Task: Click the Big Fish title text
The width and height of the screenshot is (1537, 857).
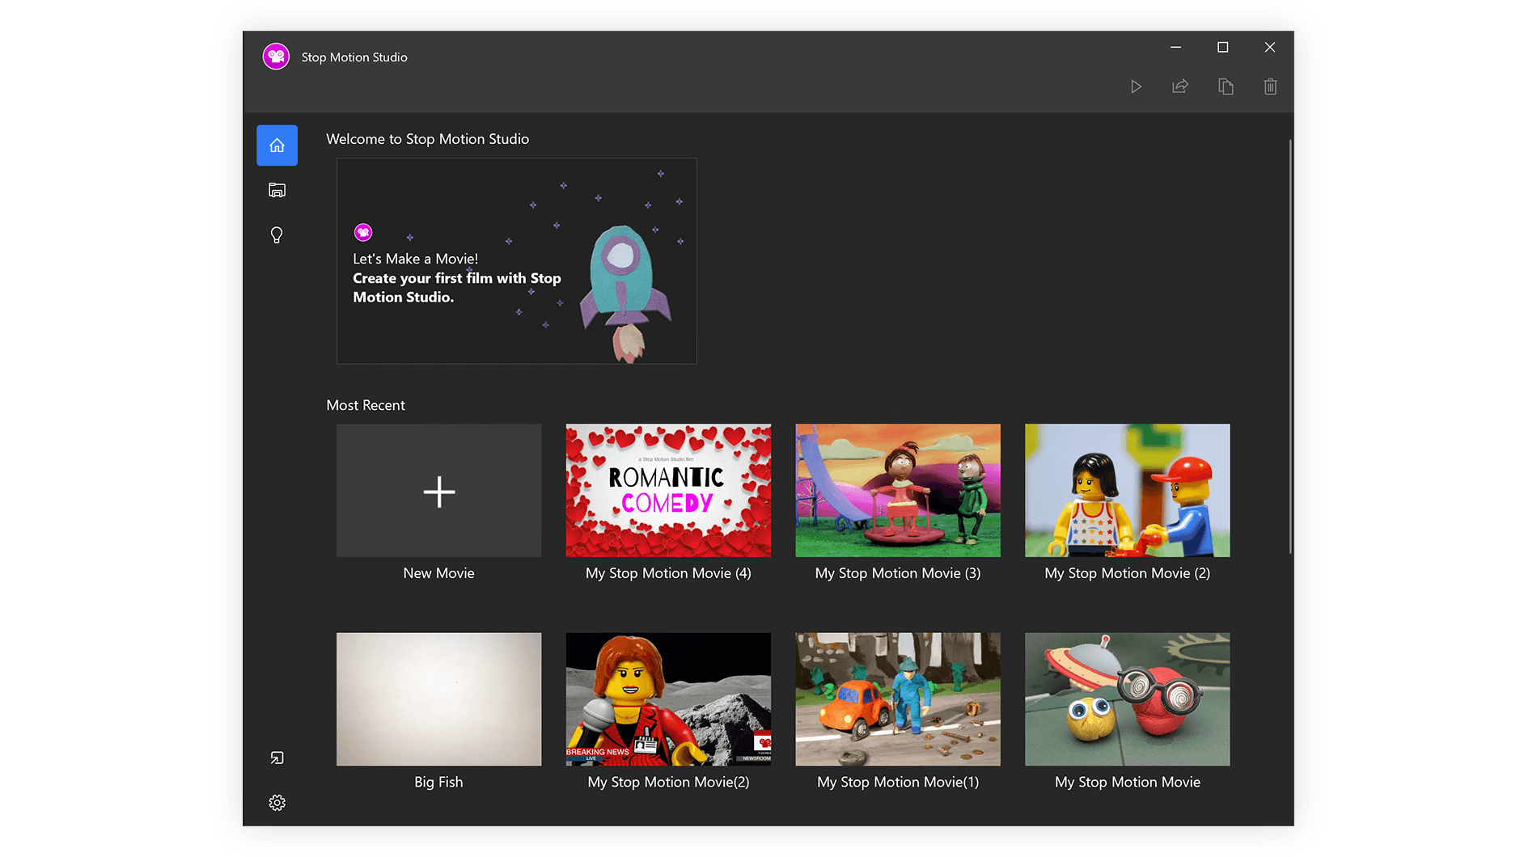Action: [439, 782]
